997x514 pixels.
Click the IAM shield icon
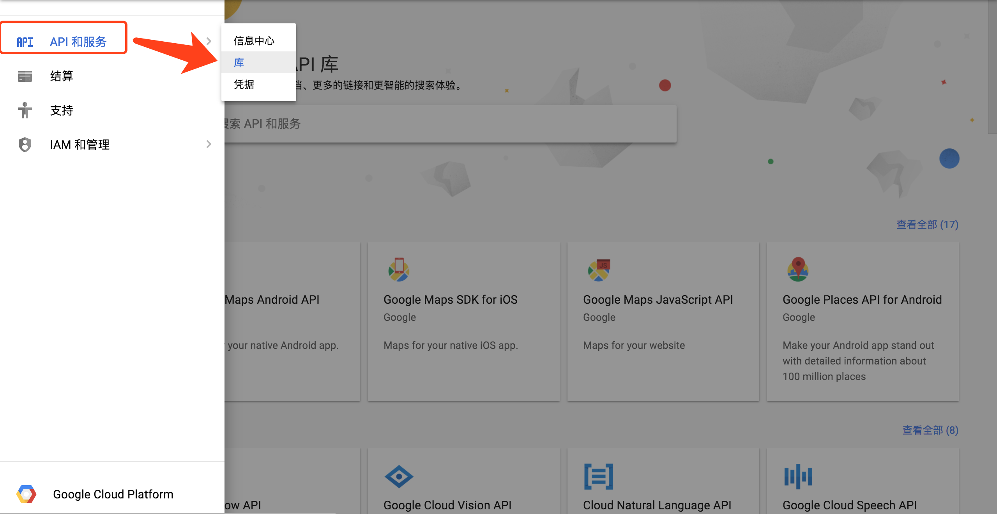pyautogui.click(x=25, y=144)
